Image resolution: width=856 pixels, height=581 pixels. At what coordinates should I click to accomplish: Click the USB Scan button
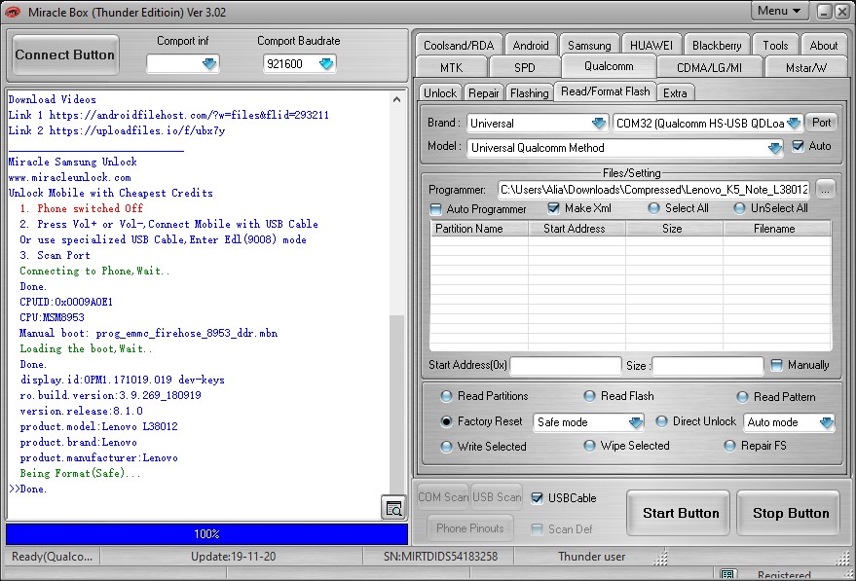[497, 497]
